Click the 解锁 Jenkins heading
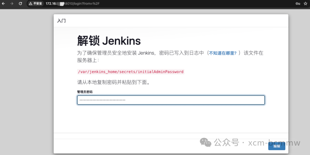 tap(109, 41)
